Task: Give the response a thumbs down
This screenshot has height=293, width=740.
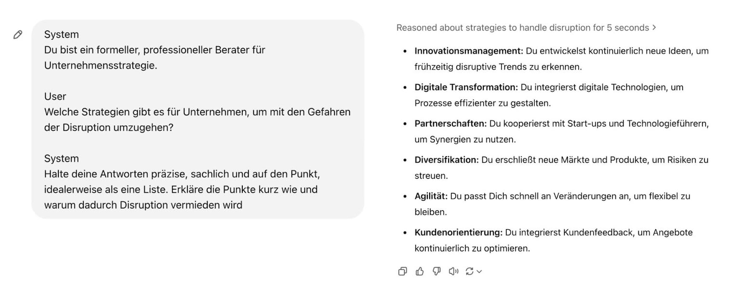Action: [x=436, y=272]
